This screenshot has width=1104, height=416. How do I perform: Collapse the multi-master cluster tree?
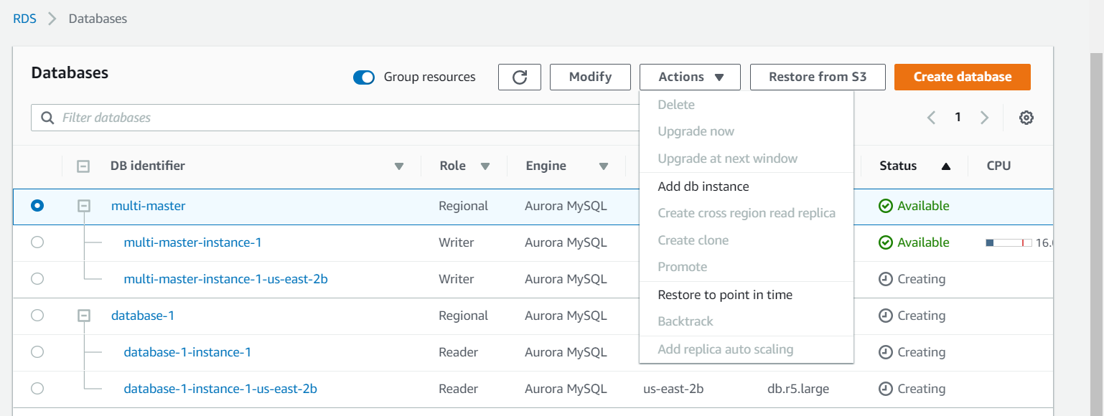click(84, 206)
